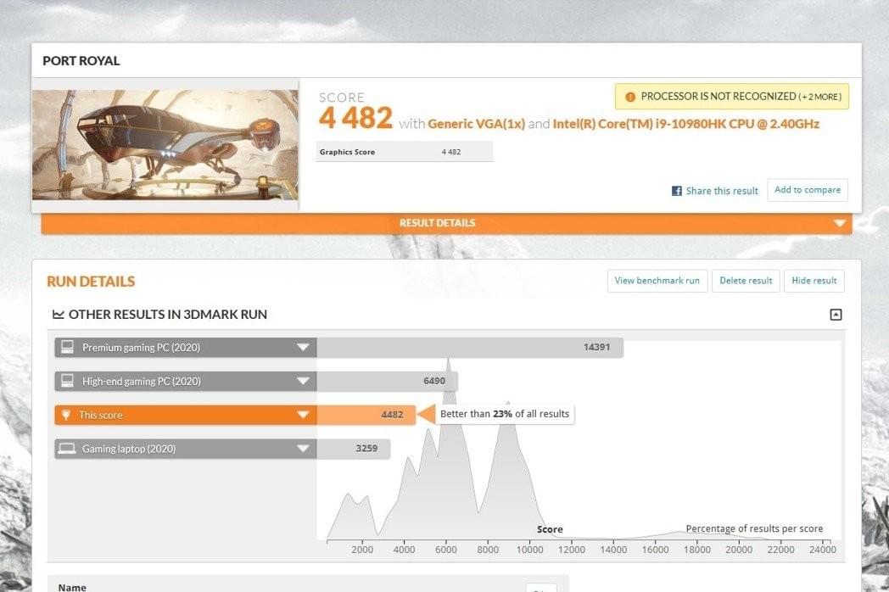Click the Premium gaming PC score bar 14391
This screenshot has height=592, width=889.
tap(470, 347)
